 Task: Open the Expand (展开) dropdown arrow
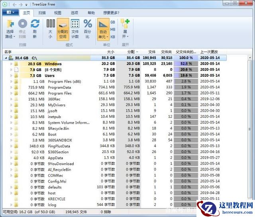(x=127, y=37)
